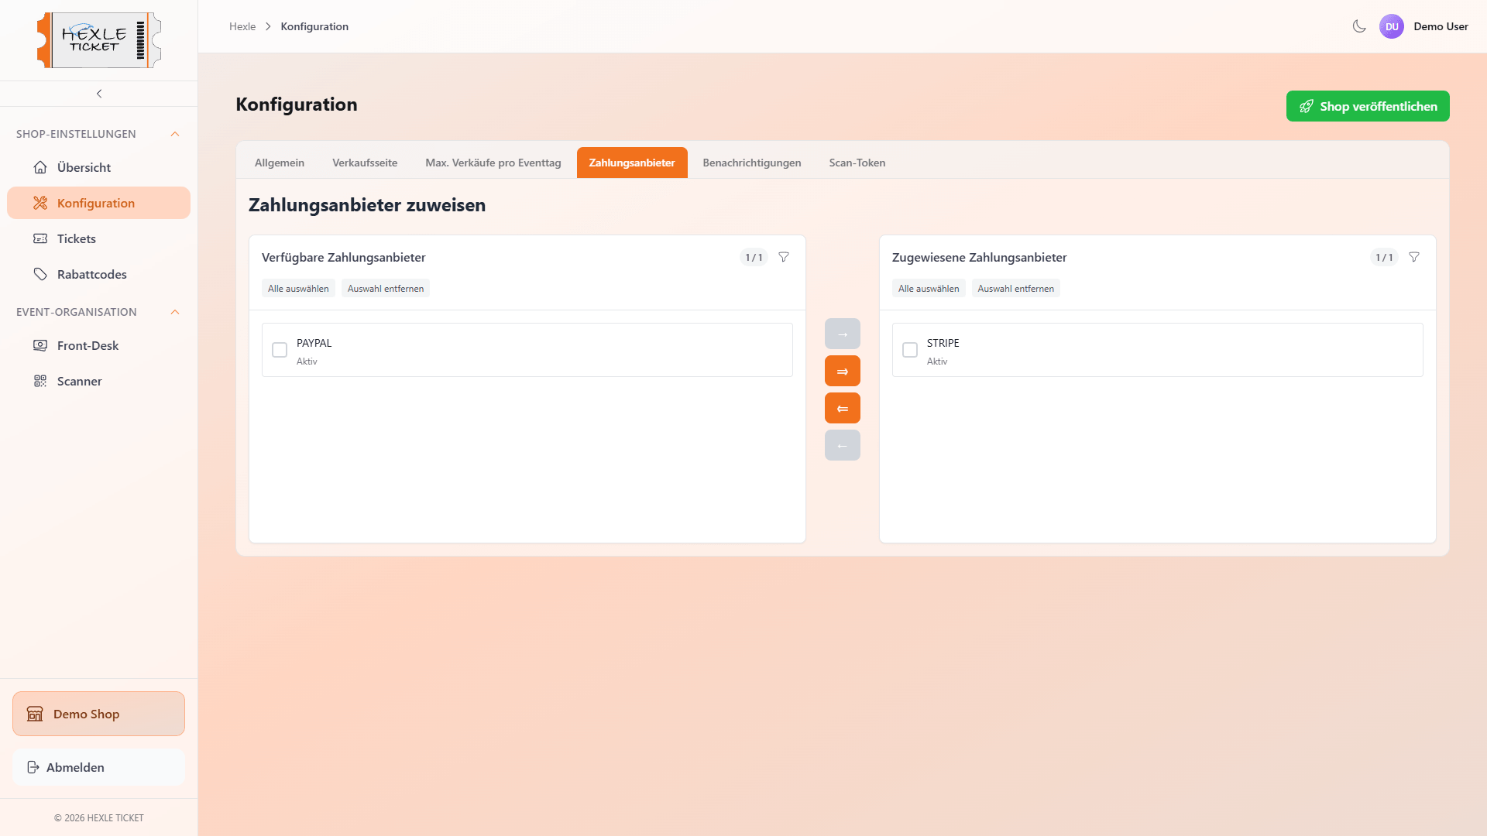Open Scanner from the sidebar

pyautogui.click(x=79, y=381)
